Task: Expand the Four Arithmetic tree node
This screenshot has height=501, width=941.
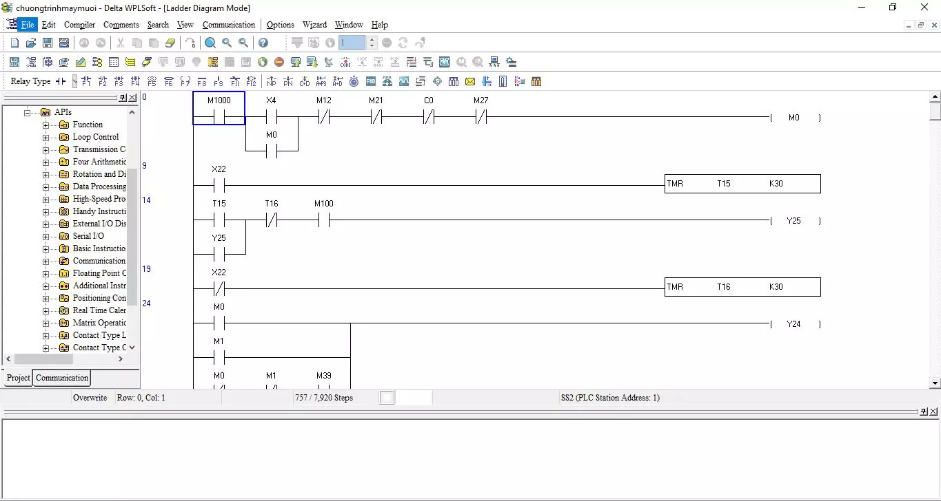Action: pos(46,162)
